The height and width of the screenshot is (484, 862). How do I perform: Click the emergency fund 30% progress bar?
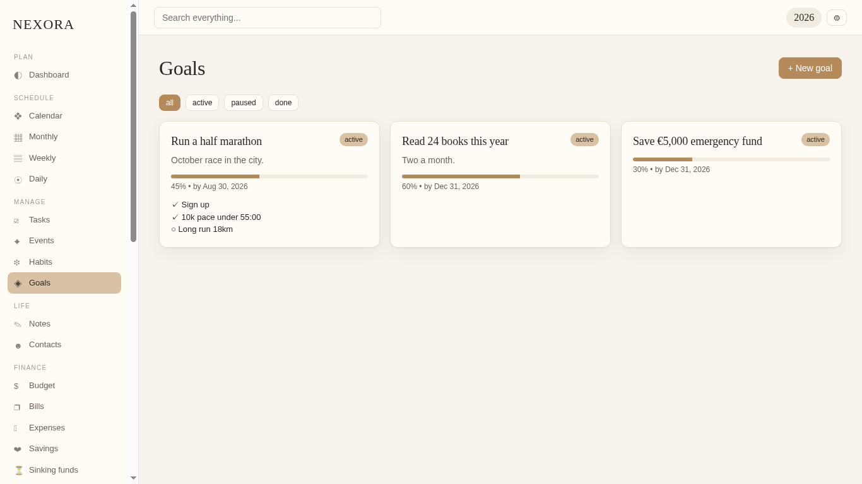click(731, 159)
